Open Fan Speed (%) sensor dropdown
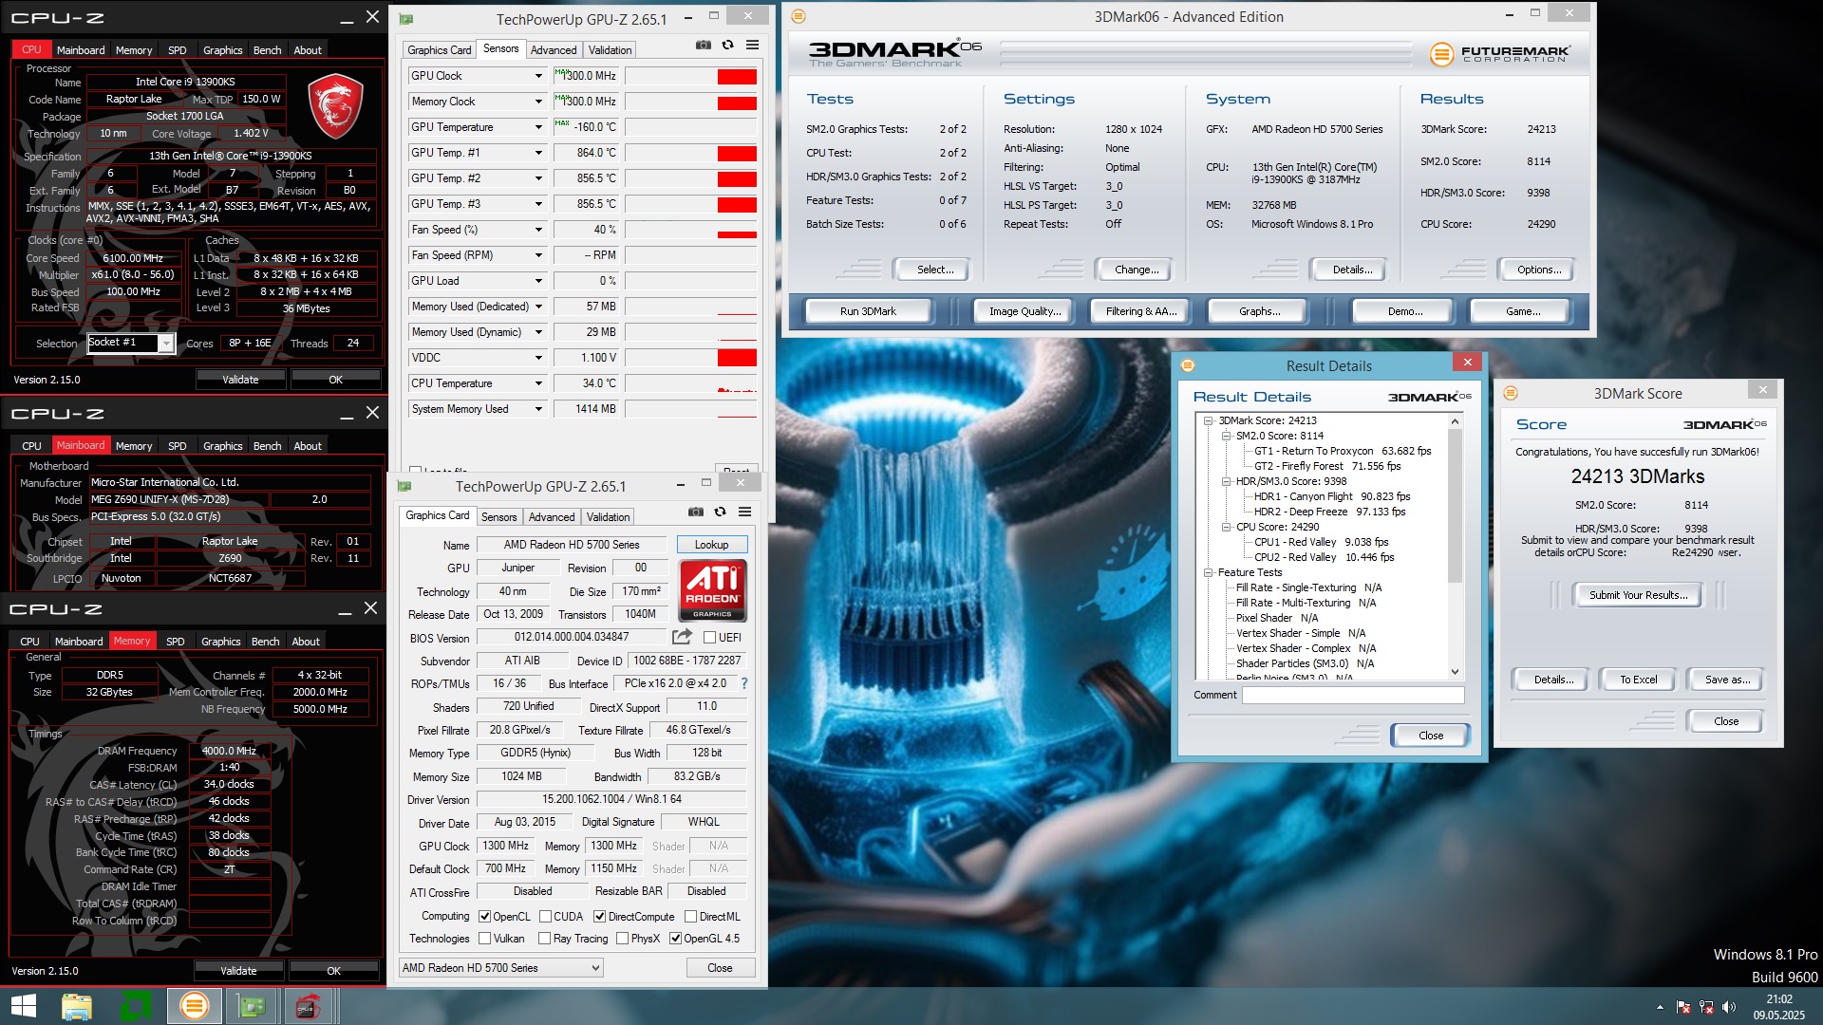This screenshot has height=1025, width=1823. tap(538, 230)
